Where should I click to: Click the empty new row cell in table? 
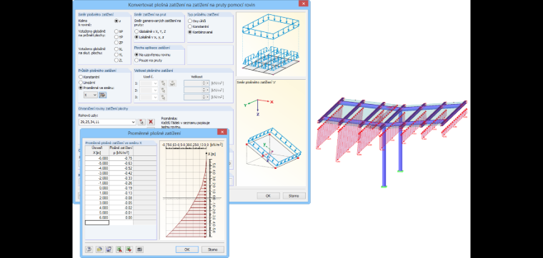97,223
